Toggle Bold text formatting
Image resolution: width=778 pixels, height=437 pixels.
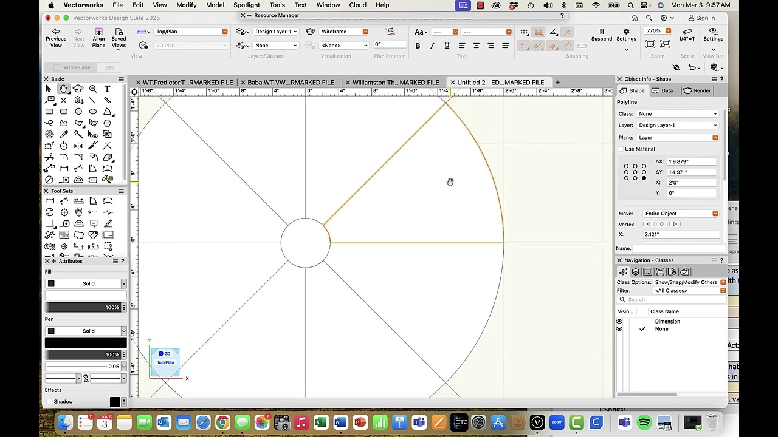[418, 46]
